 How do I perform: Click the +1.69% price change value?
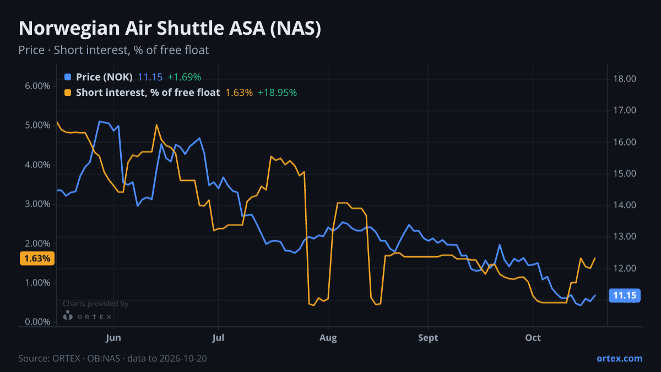pyautogui.click(x=184, y=77)
